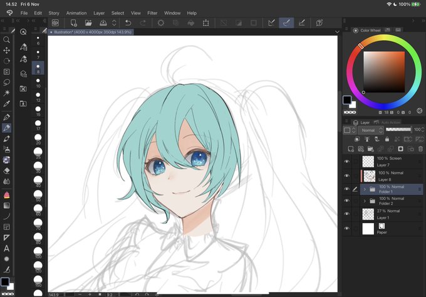Select the highlighted Pen tool in tool palette
The height and width of the screenshot is (297, 426).
tap(6, 128)
